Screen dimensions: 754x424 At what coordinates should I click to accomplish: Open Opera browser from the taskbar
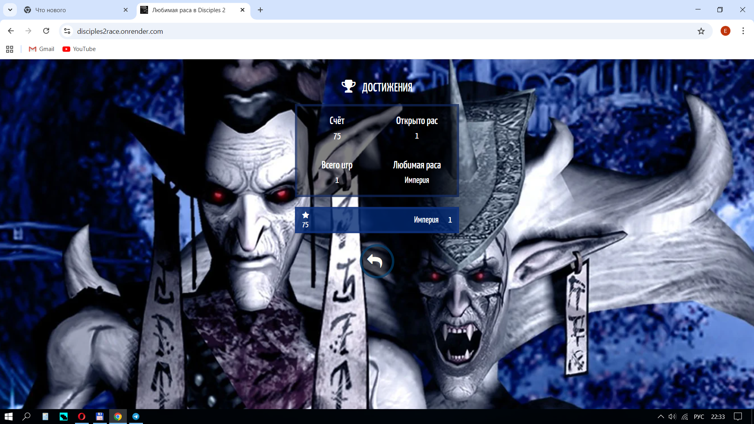82,417
